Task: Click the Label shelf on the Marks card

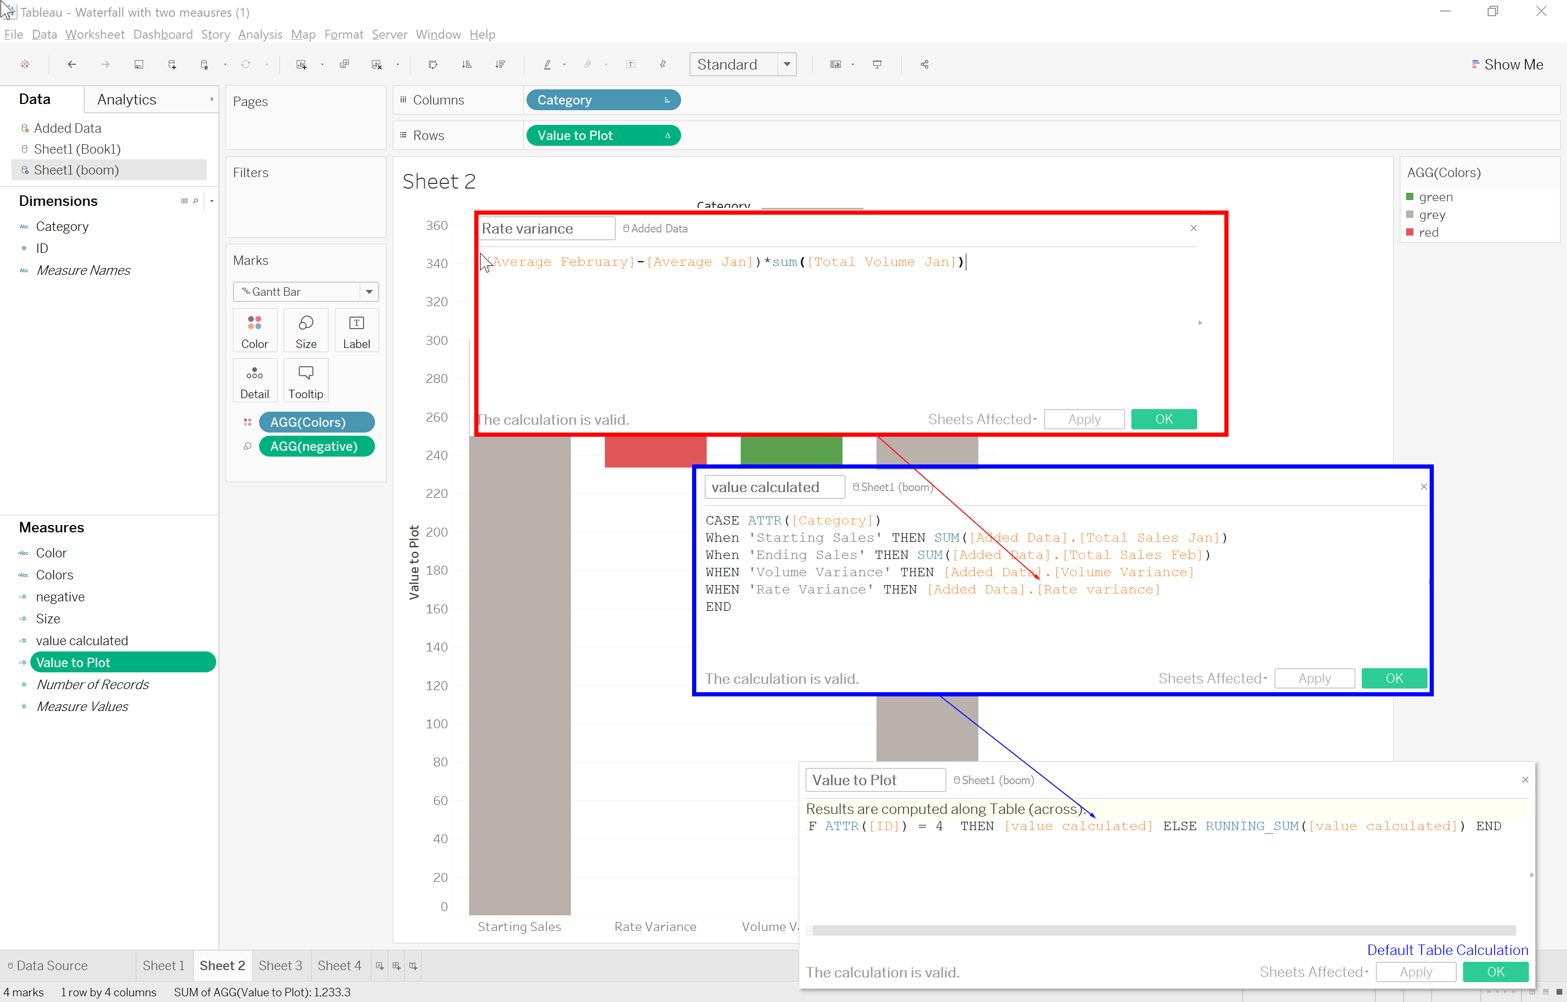Action: click(356, 330)
